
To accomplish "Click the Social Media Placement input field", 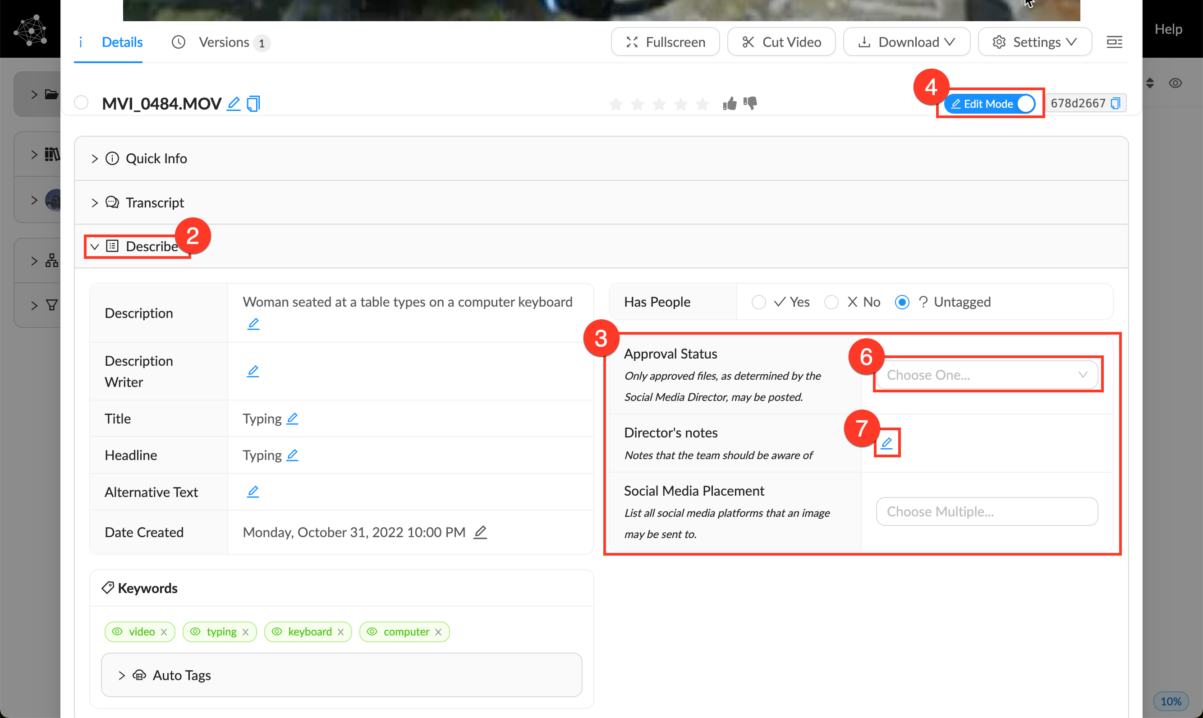I will tap(986, 511).
